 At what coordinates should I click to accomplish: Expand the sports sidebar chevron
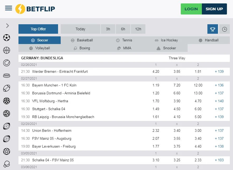point(7,26)
